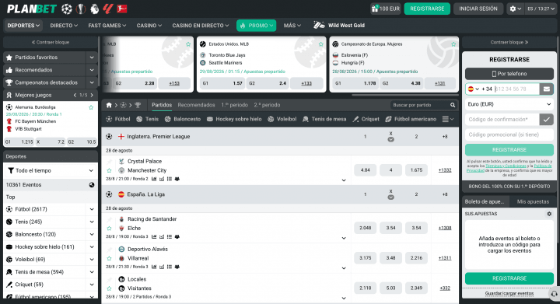Viewport: 560px width, 304px height.
Task: Click the 10361 Eventos circle icon
Action: point(92,185)
